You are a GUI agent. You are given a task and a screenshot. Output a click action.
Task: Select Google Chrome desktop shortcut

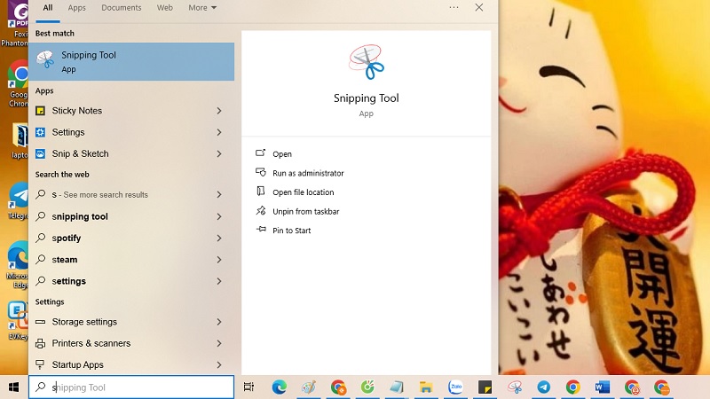coord(17,84)
